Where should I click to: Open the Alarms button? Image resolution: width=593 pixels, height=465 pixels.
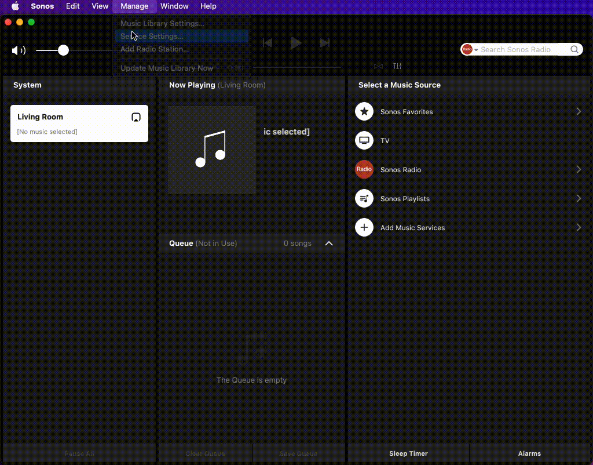point(529,453)
